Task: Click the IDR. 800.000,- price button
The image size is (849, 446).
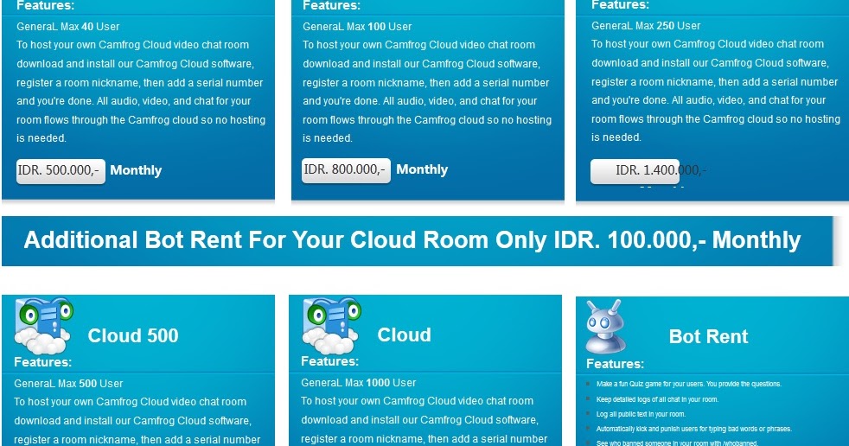Action: coord(346,170)
